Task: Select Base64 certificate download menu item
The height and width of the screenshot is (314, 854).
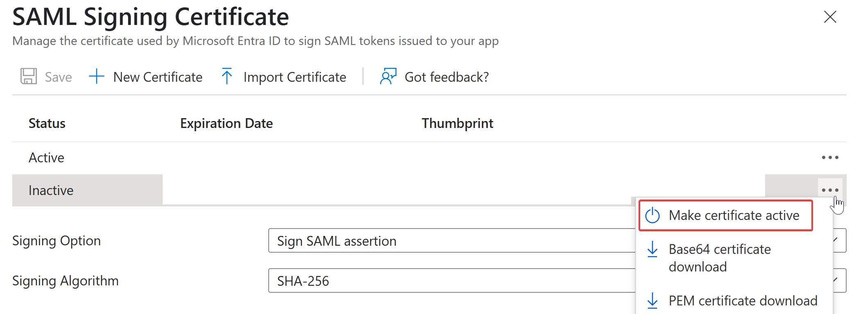Action: (x=720, y=258)
